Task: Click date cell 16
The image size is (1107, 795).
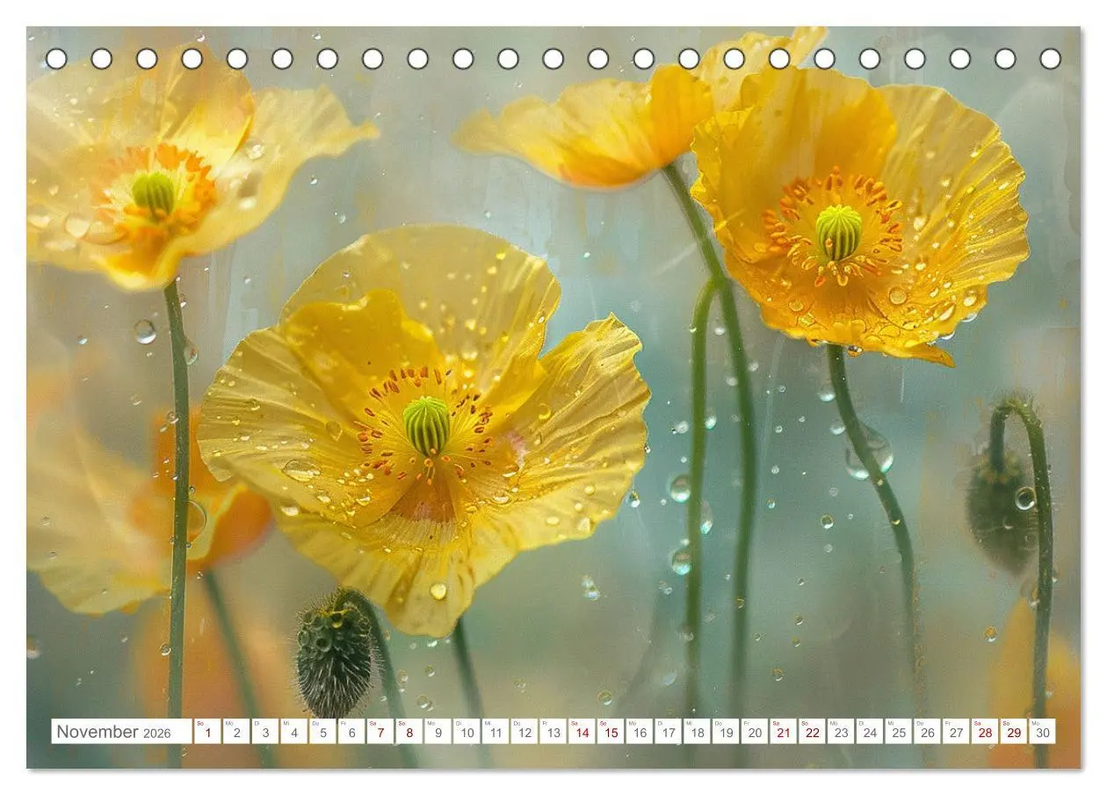Action: pyautogui.click(x=639, y=731)
